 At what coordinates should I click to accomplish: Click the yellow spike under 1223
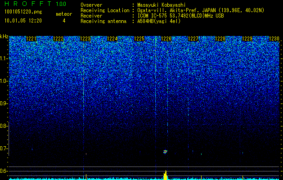[86, 177]
